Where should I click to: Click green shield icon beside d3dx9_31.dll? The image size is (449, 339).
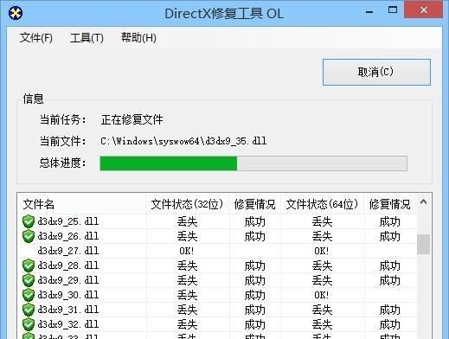[x=29, y=310]
